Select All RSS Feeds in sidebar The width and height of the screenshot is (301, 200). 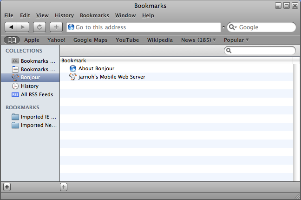[37, 94]
